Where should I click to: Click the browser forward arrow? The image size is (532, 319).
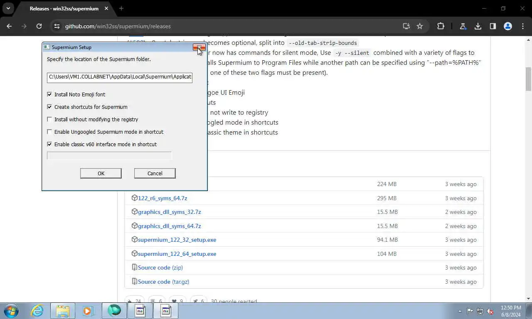click(24, 26)
